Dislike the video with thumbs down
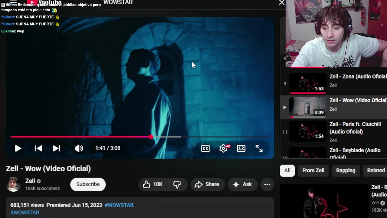387x218 pixels. tap(177, 184)
